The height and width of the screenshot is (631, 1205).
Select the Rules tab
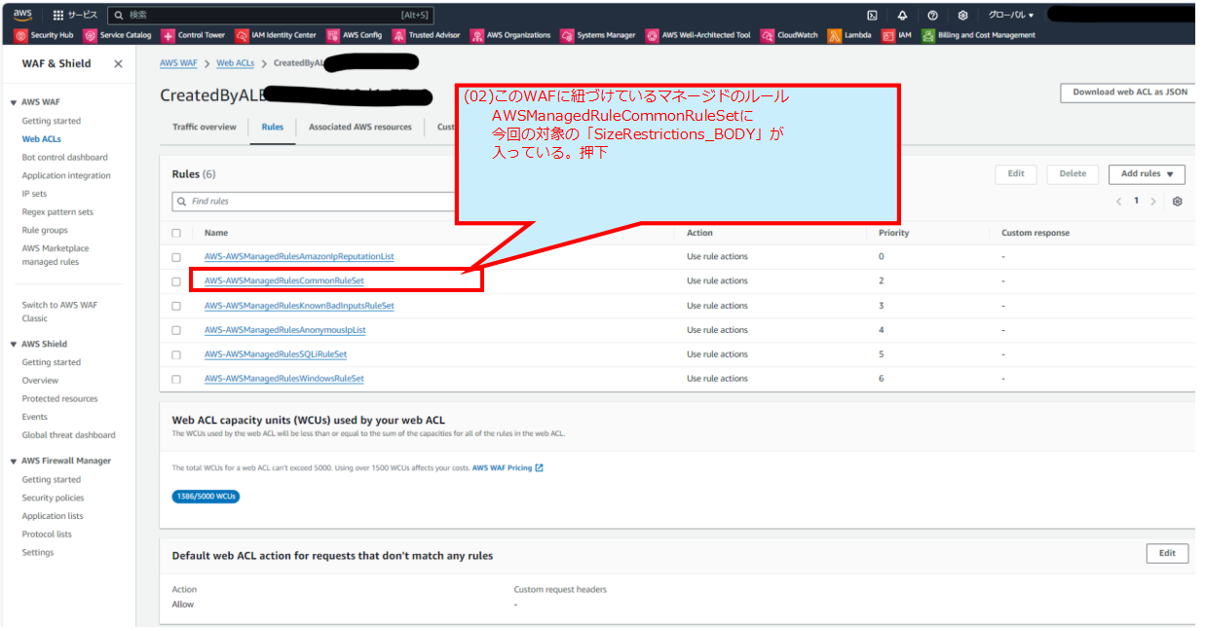pyautogui.click(x=273, y=128)
